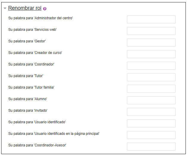Screen dimensions: 187x155
Task: Click the purple help icon beside Renombrar rol
Action: tap(45, 9)
